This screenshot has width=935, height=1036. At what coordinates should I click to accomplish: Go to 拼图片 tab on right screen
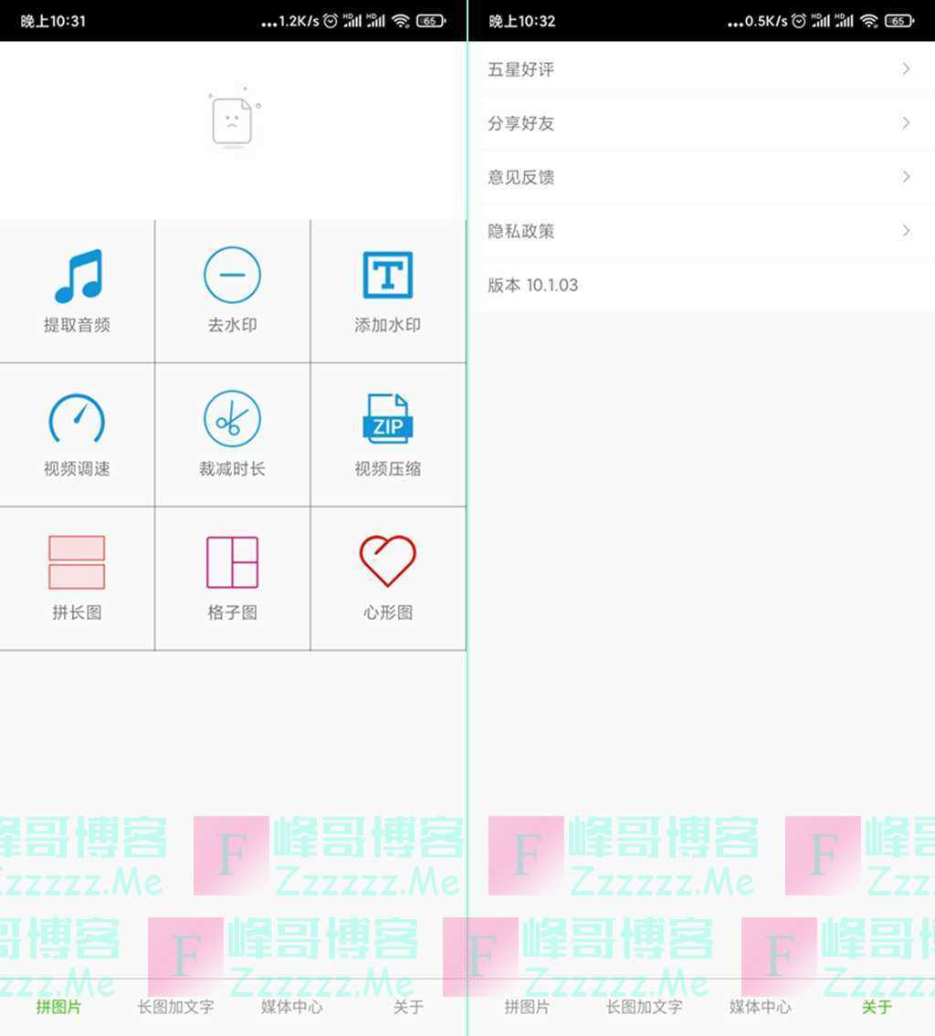click(x=527, y=1007)
